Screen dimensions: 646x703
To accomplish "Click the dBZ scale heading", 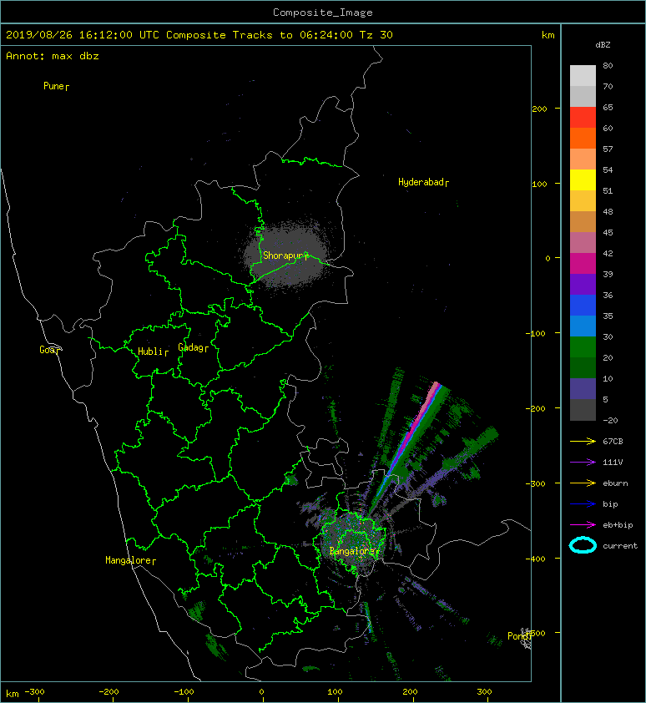I will [603, 45].
